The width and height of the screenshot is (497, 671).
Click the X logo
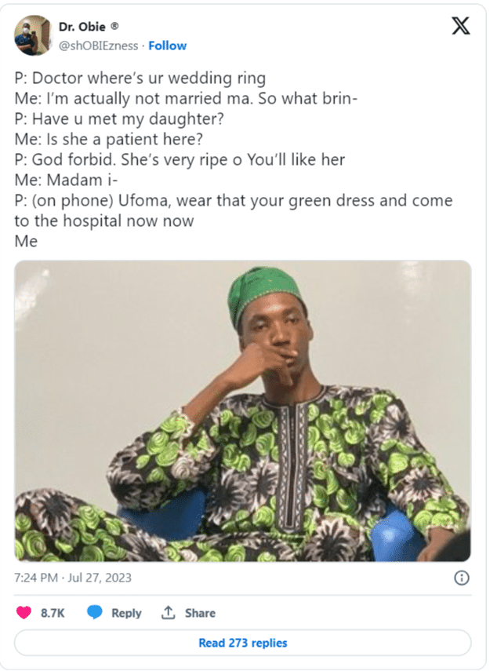click(461, 27)
